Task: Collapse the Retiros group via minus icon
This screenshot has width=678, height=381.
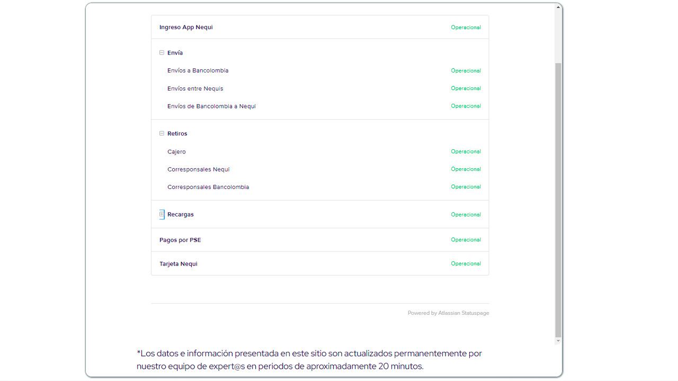Action: pos(162,134)
